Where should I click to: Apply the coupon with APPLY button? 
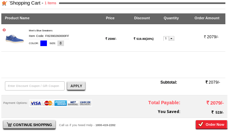tap(76, 86)
